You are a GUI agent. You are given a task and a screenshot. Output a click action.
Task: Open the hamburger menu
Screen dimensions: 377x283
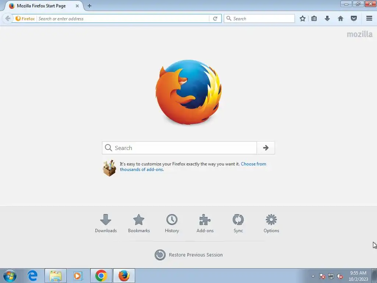(369, 18)
